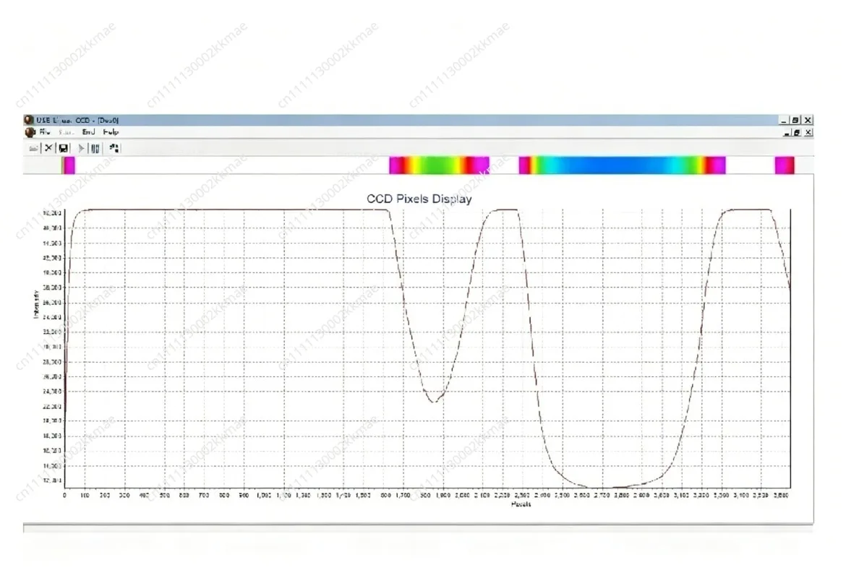This screenshot has height=578, width=846.
Task: Click the last toolbar icon with connected squares
Action: 114,147
